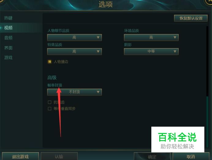Toggle the 人物描边 checkbox
The height and width of the screenshot is (160, 212).
(x=50, y=62)
